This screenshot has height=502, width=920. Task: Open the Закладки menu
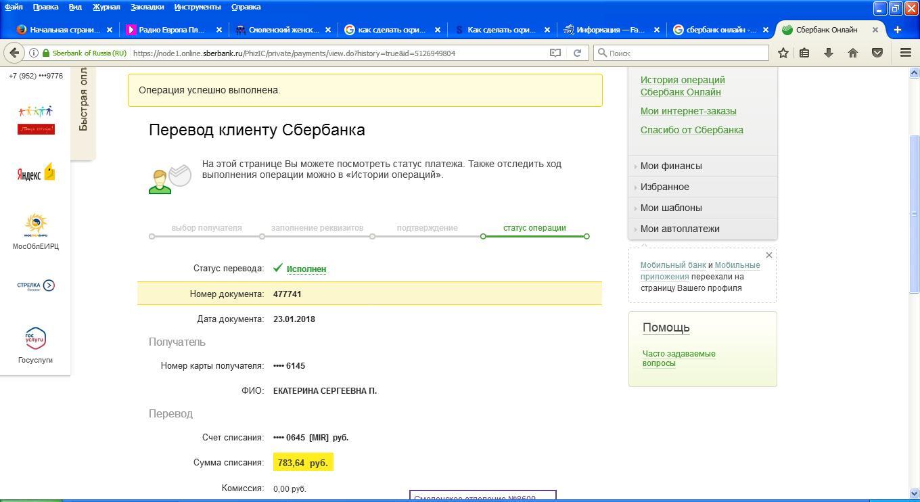pos(147,7)
